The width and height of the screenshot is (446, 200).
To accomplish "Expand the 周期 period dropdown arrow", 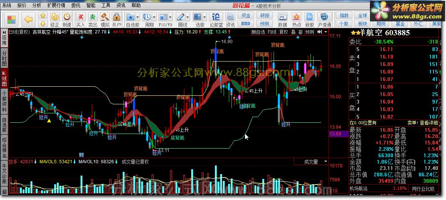I will point(154,17).
